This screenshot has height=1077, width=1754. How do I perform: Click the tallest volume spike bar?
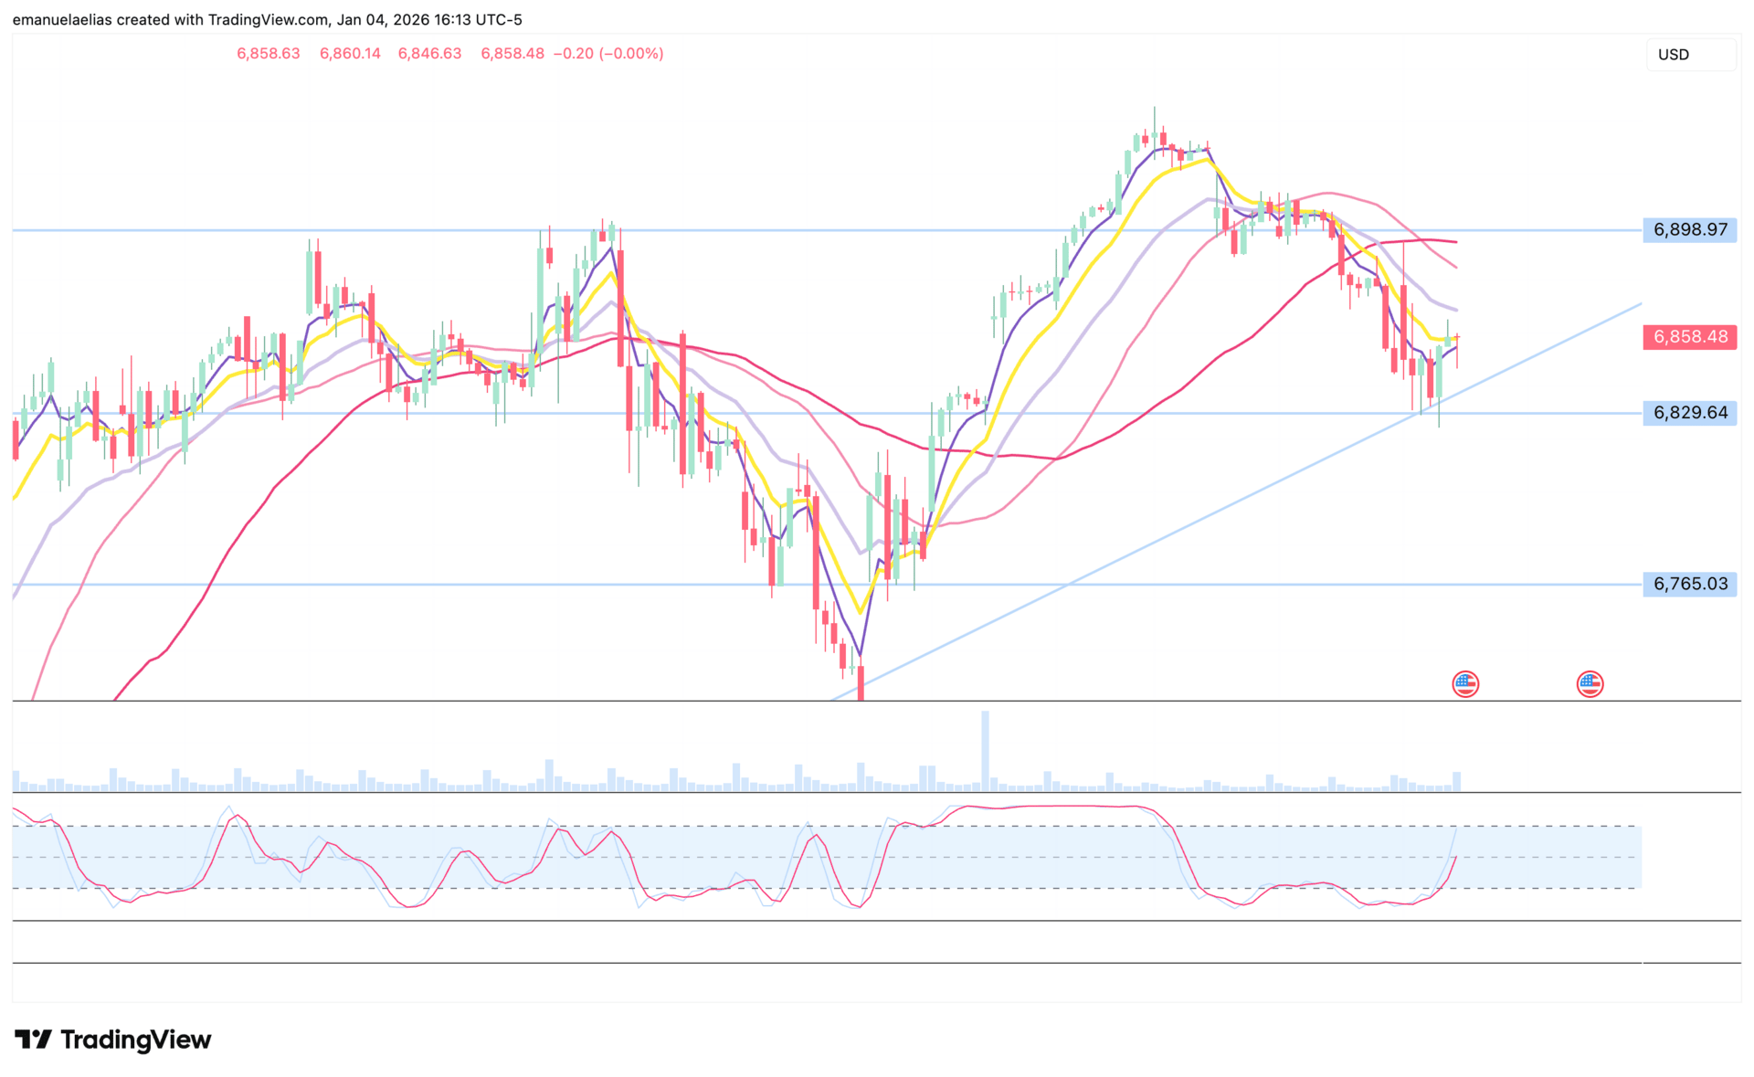[985, 749]
